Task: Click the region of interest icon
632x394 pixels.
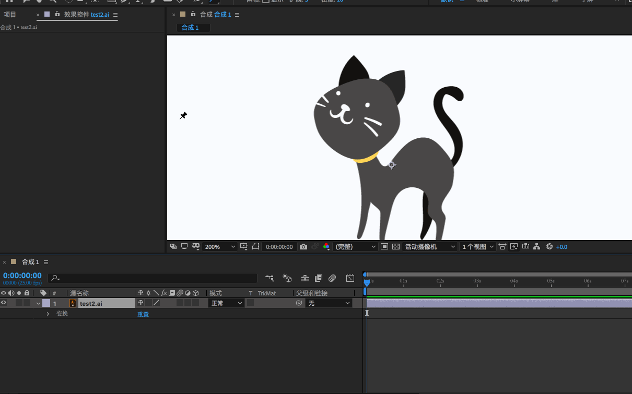Action: point(384,247)
